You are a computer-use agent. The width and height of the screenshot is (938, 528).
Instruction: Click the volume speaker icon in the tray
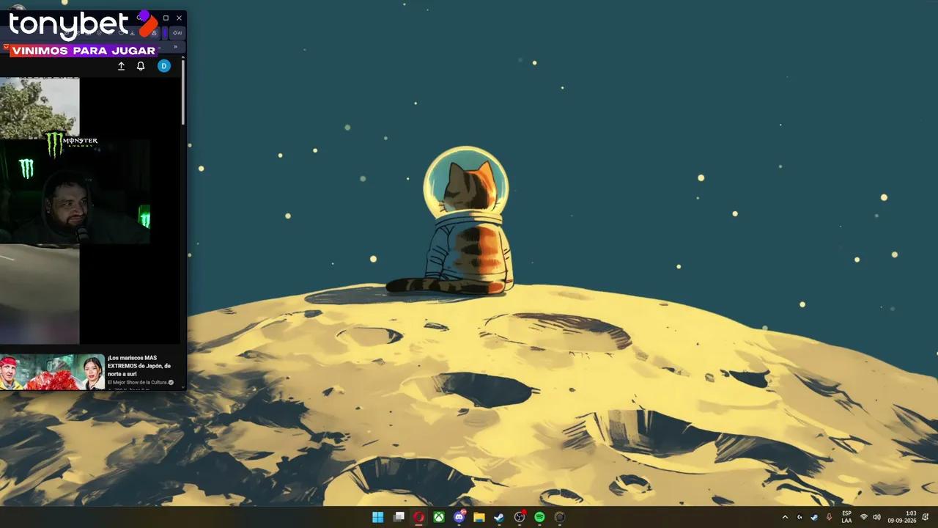pos(876,517)
